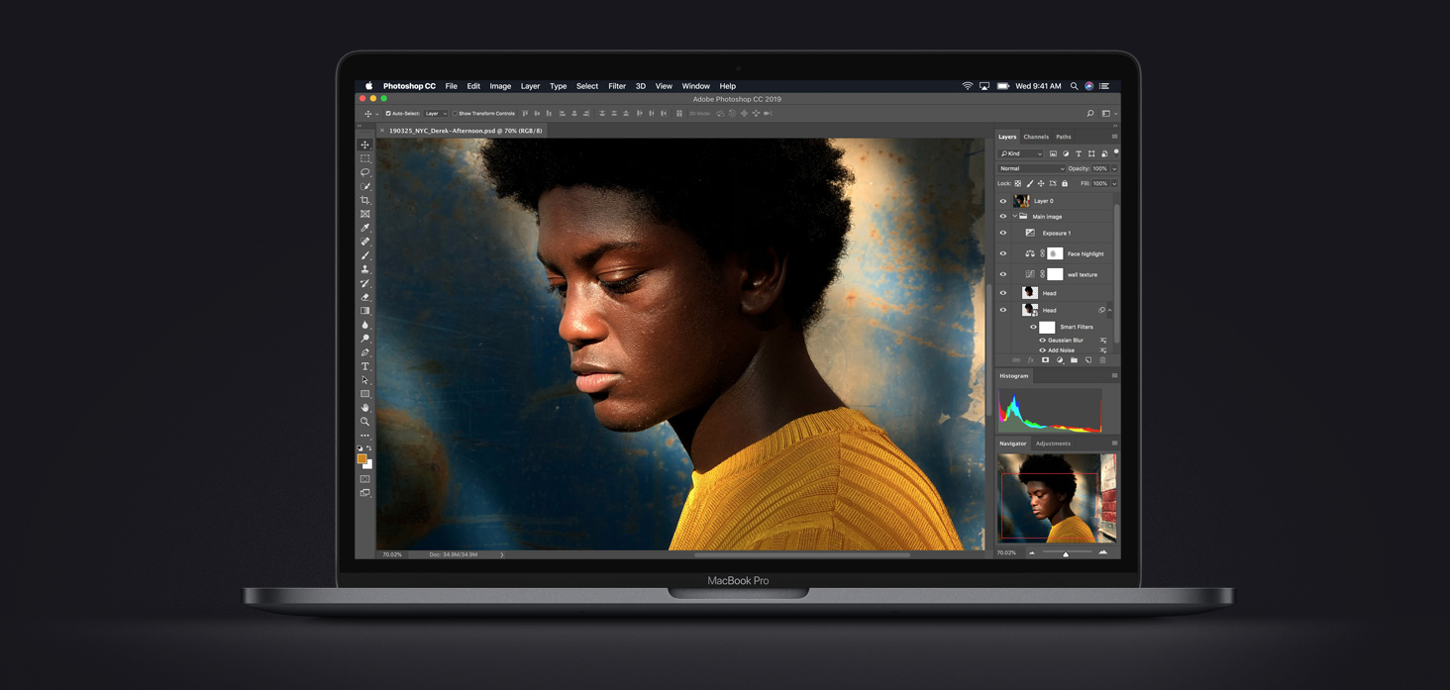Image resolution: width=1450 pixels, height=690 pixels.
Task: Collapse the Main image layer group
Action: (1014, 217)
